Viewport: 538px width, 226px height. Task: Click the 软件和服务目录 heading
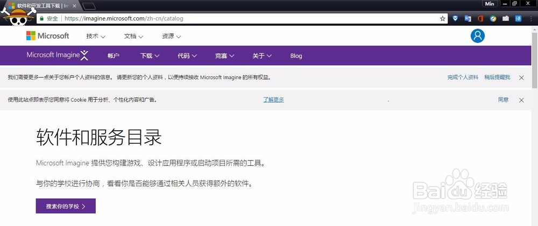99,138
